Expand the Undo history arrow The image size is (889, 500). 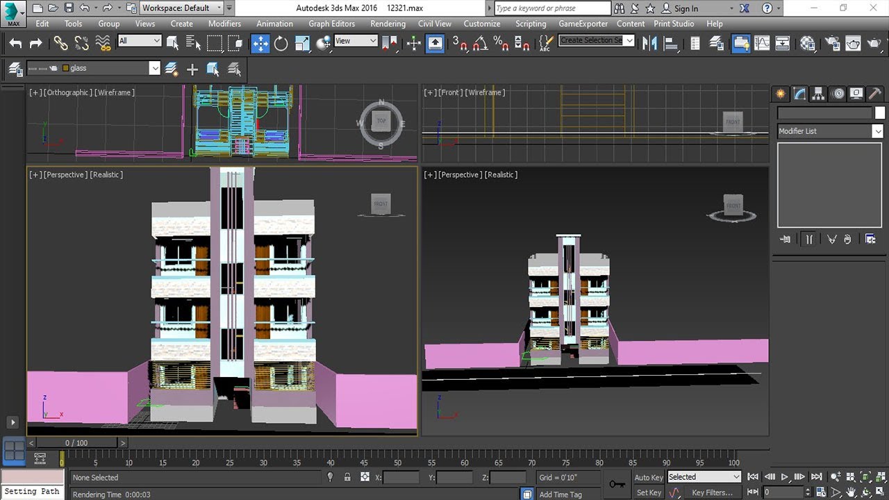[94, 8]
